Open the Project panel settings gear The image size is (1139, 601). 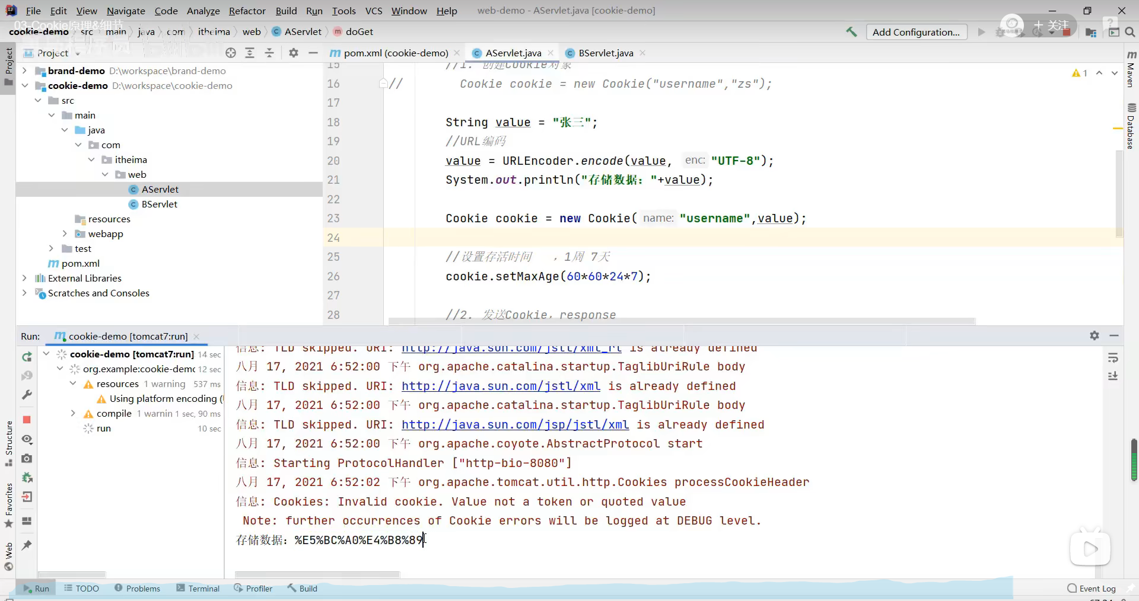pyautogui.click(x=293, y=53)
